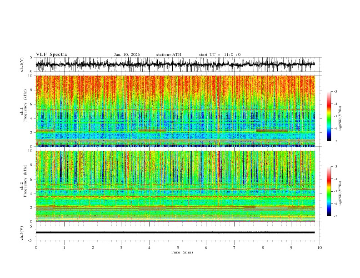360x278 pixels.
Task: Click the date 'Jan. 10, 2026'
Action: [127, 55]
